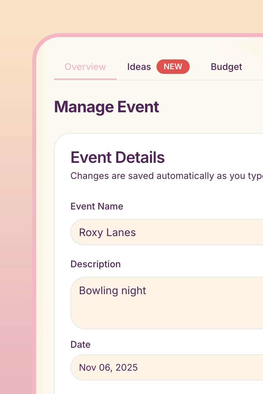Open the Budget tab

pos(227,67)
